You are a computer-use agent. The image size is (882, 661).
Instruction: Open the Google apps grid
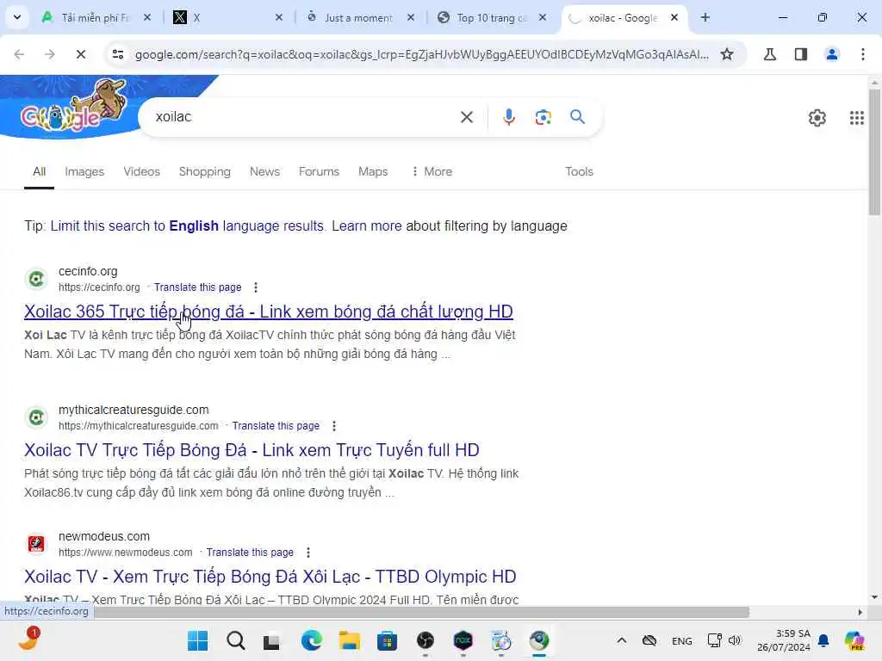tap(857, 117)
